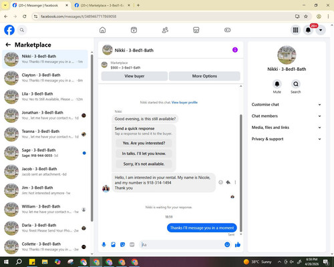Switch to Marketplace browser tab
Screen dimensions: 334x267
(102, 5)
